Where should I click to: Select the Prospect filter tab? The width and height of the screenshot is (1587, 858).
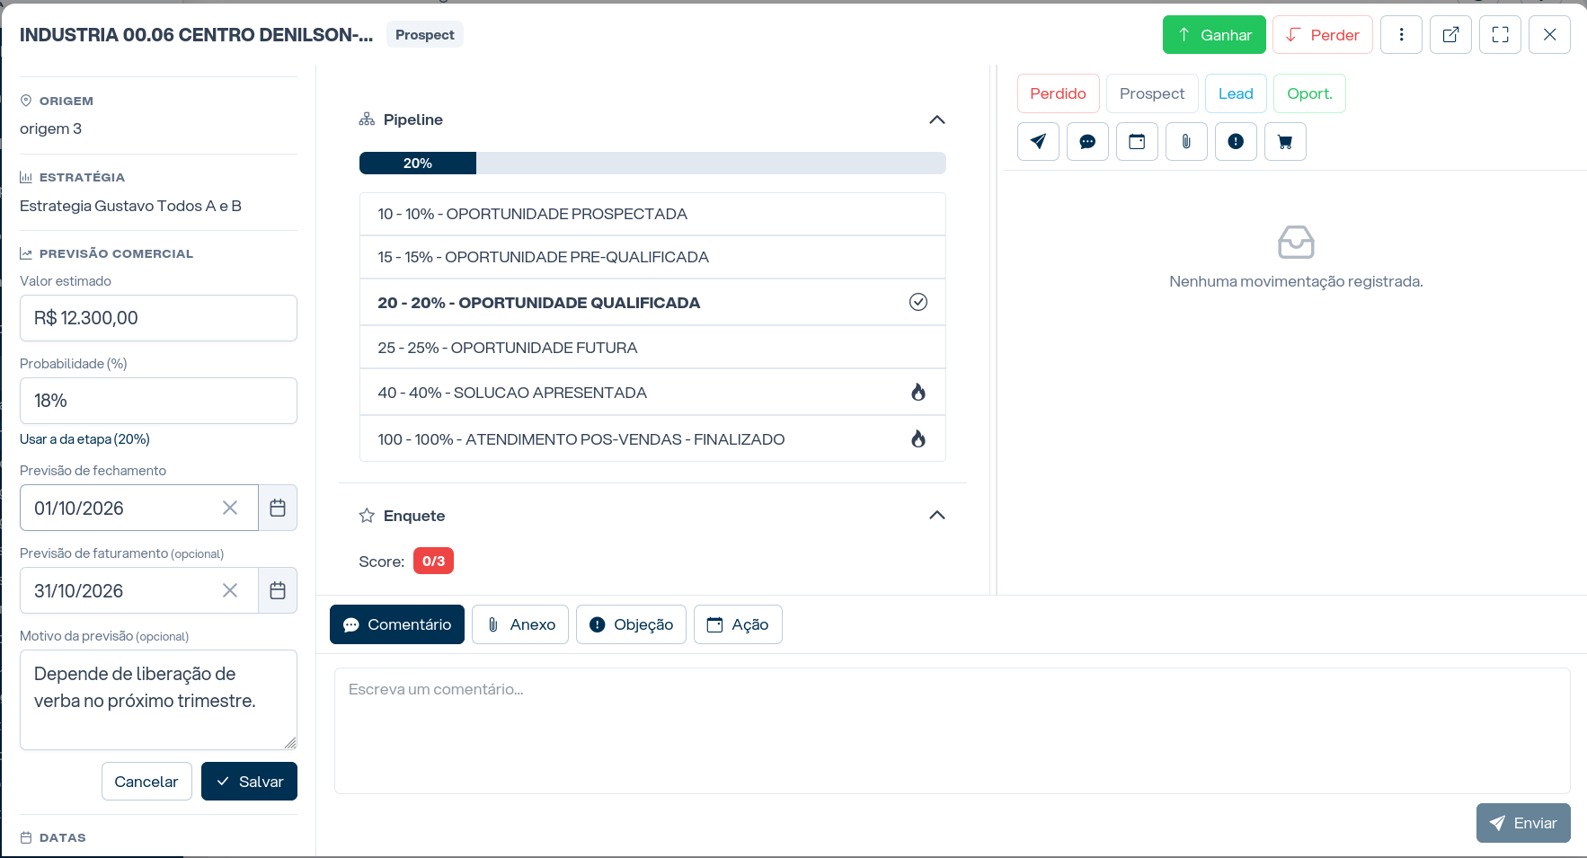click(1152, 93)
